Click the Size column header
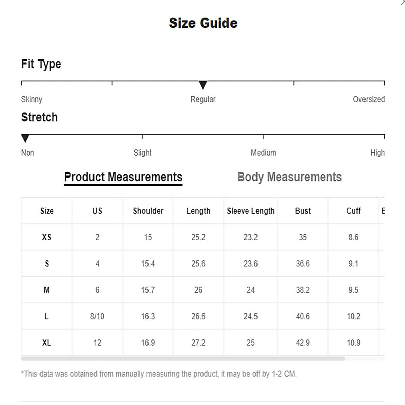Image resolution: width=405 pixels, height=405 pixels. pos(47,211)
